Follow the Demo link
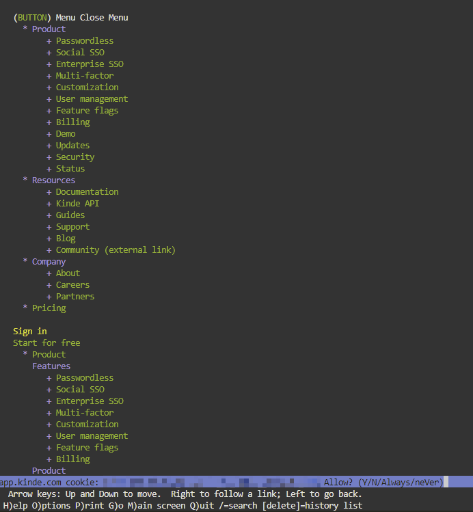 point(66,134)
